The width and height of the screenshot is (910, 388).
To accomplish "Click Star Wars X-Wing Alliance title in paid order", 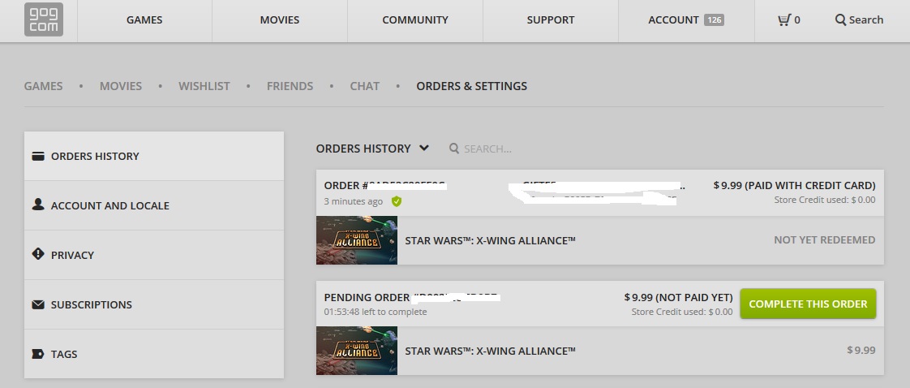I will pyautogui.click(x=491, y=240).
